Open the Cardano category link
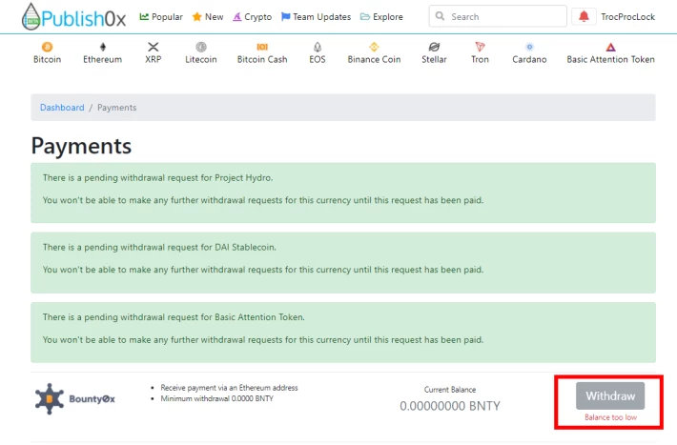The image size is (677, 445). (x=530, y=52)
